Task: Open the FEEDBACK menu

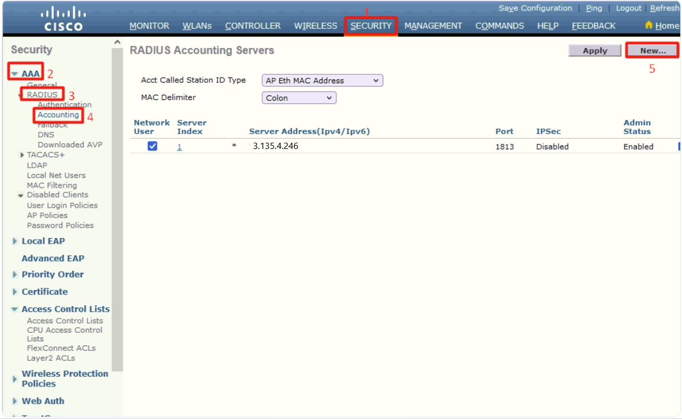Action: coord(593,26)
